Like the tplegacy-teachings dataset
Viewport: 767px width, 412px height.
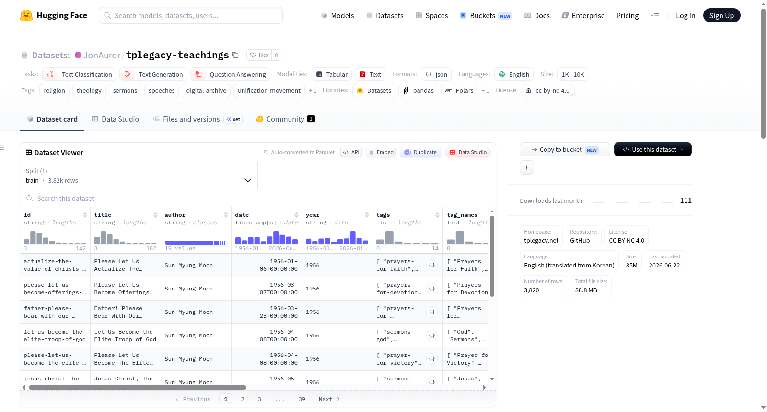click(259, 55)
